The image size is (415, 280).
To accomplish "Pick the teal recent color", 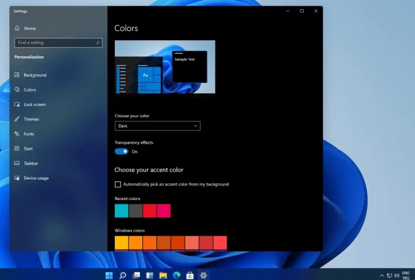I will [122, 211].
